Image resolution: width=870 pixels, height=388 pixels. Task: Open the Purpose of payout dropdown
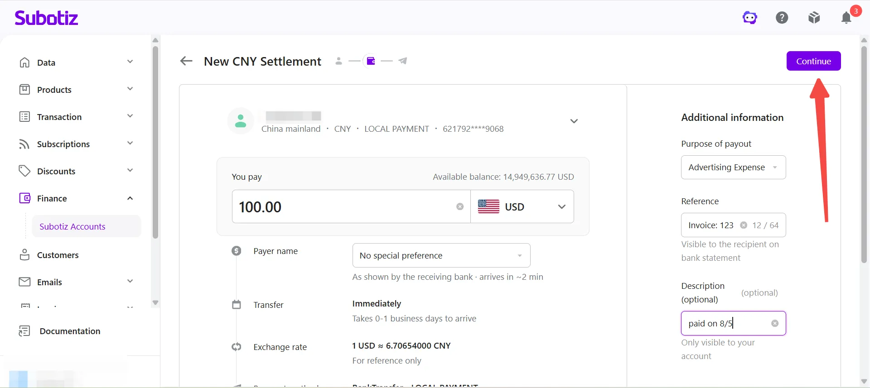click(x=733, y=168)
